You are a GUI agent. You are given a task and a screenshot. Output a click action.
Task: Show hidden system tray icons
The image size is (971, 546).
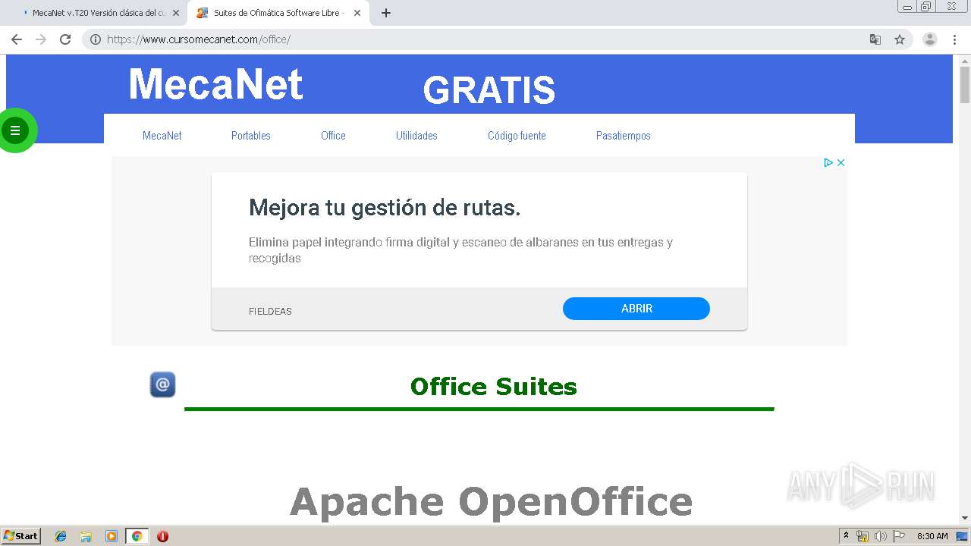(846, 536)
